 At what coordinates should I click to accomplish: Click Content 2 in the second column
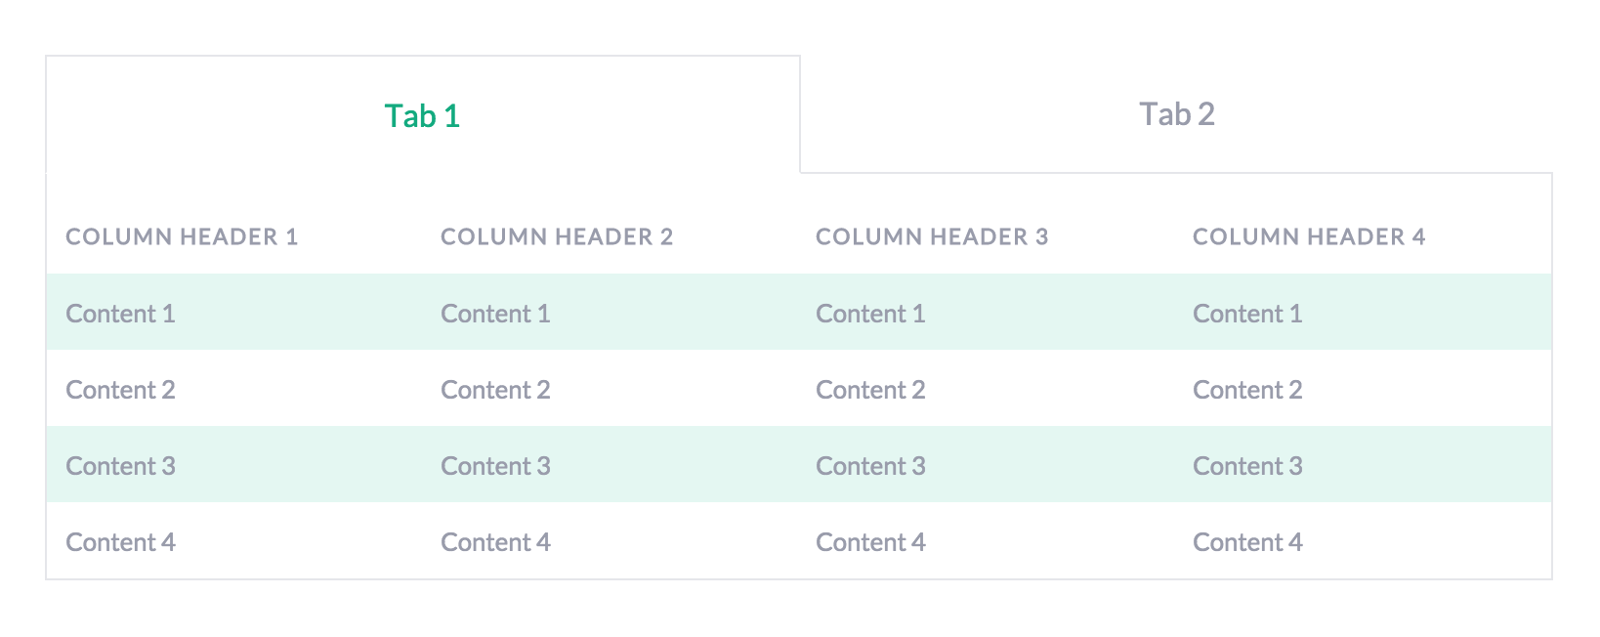pyautogui.click(x=495, y=389)
